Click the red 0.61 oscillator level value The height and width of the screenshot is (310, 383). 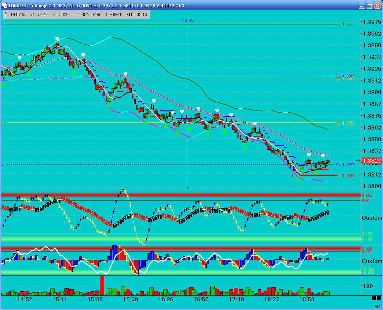coord(366,201)
